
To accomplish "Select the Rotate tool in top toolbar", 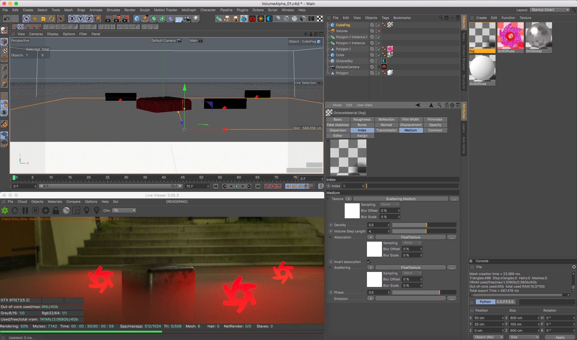I will [52, 19].
